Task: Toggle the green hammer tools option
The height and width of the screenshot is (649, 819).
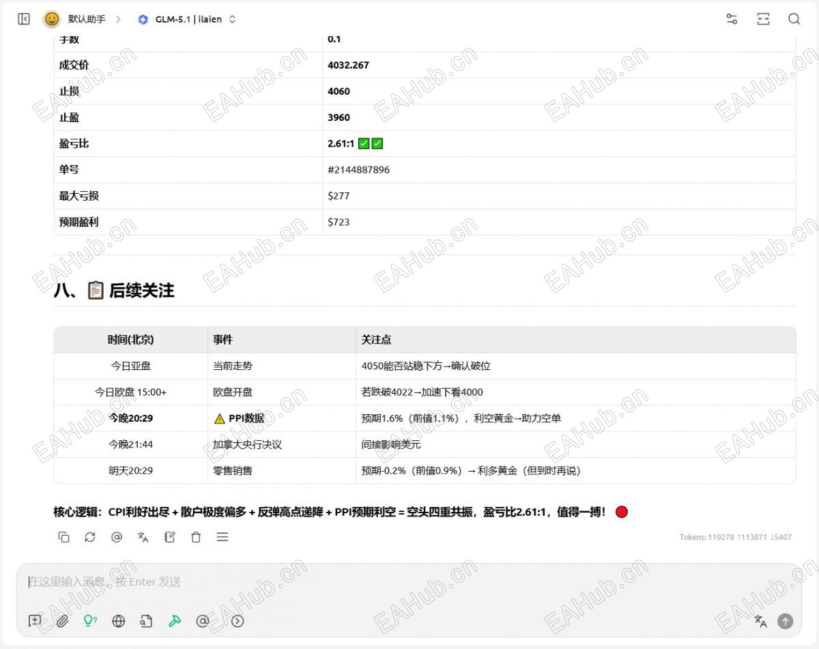Action: (175, 621)
